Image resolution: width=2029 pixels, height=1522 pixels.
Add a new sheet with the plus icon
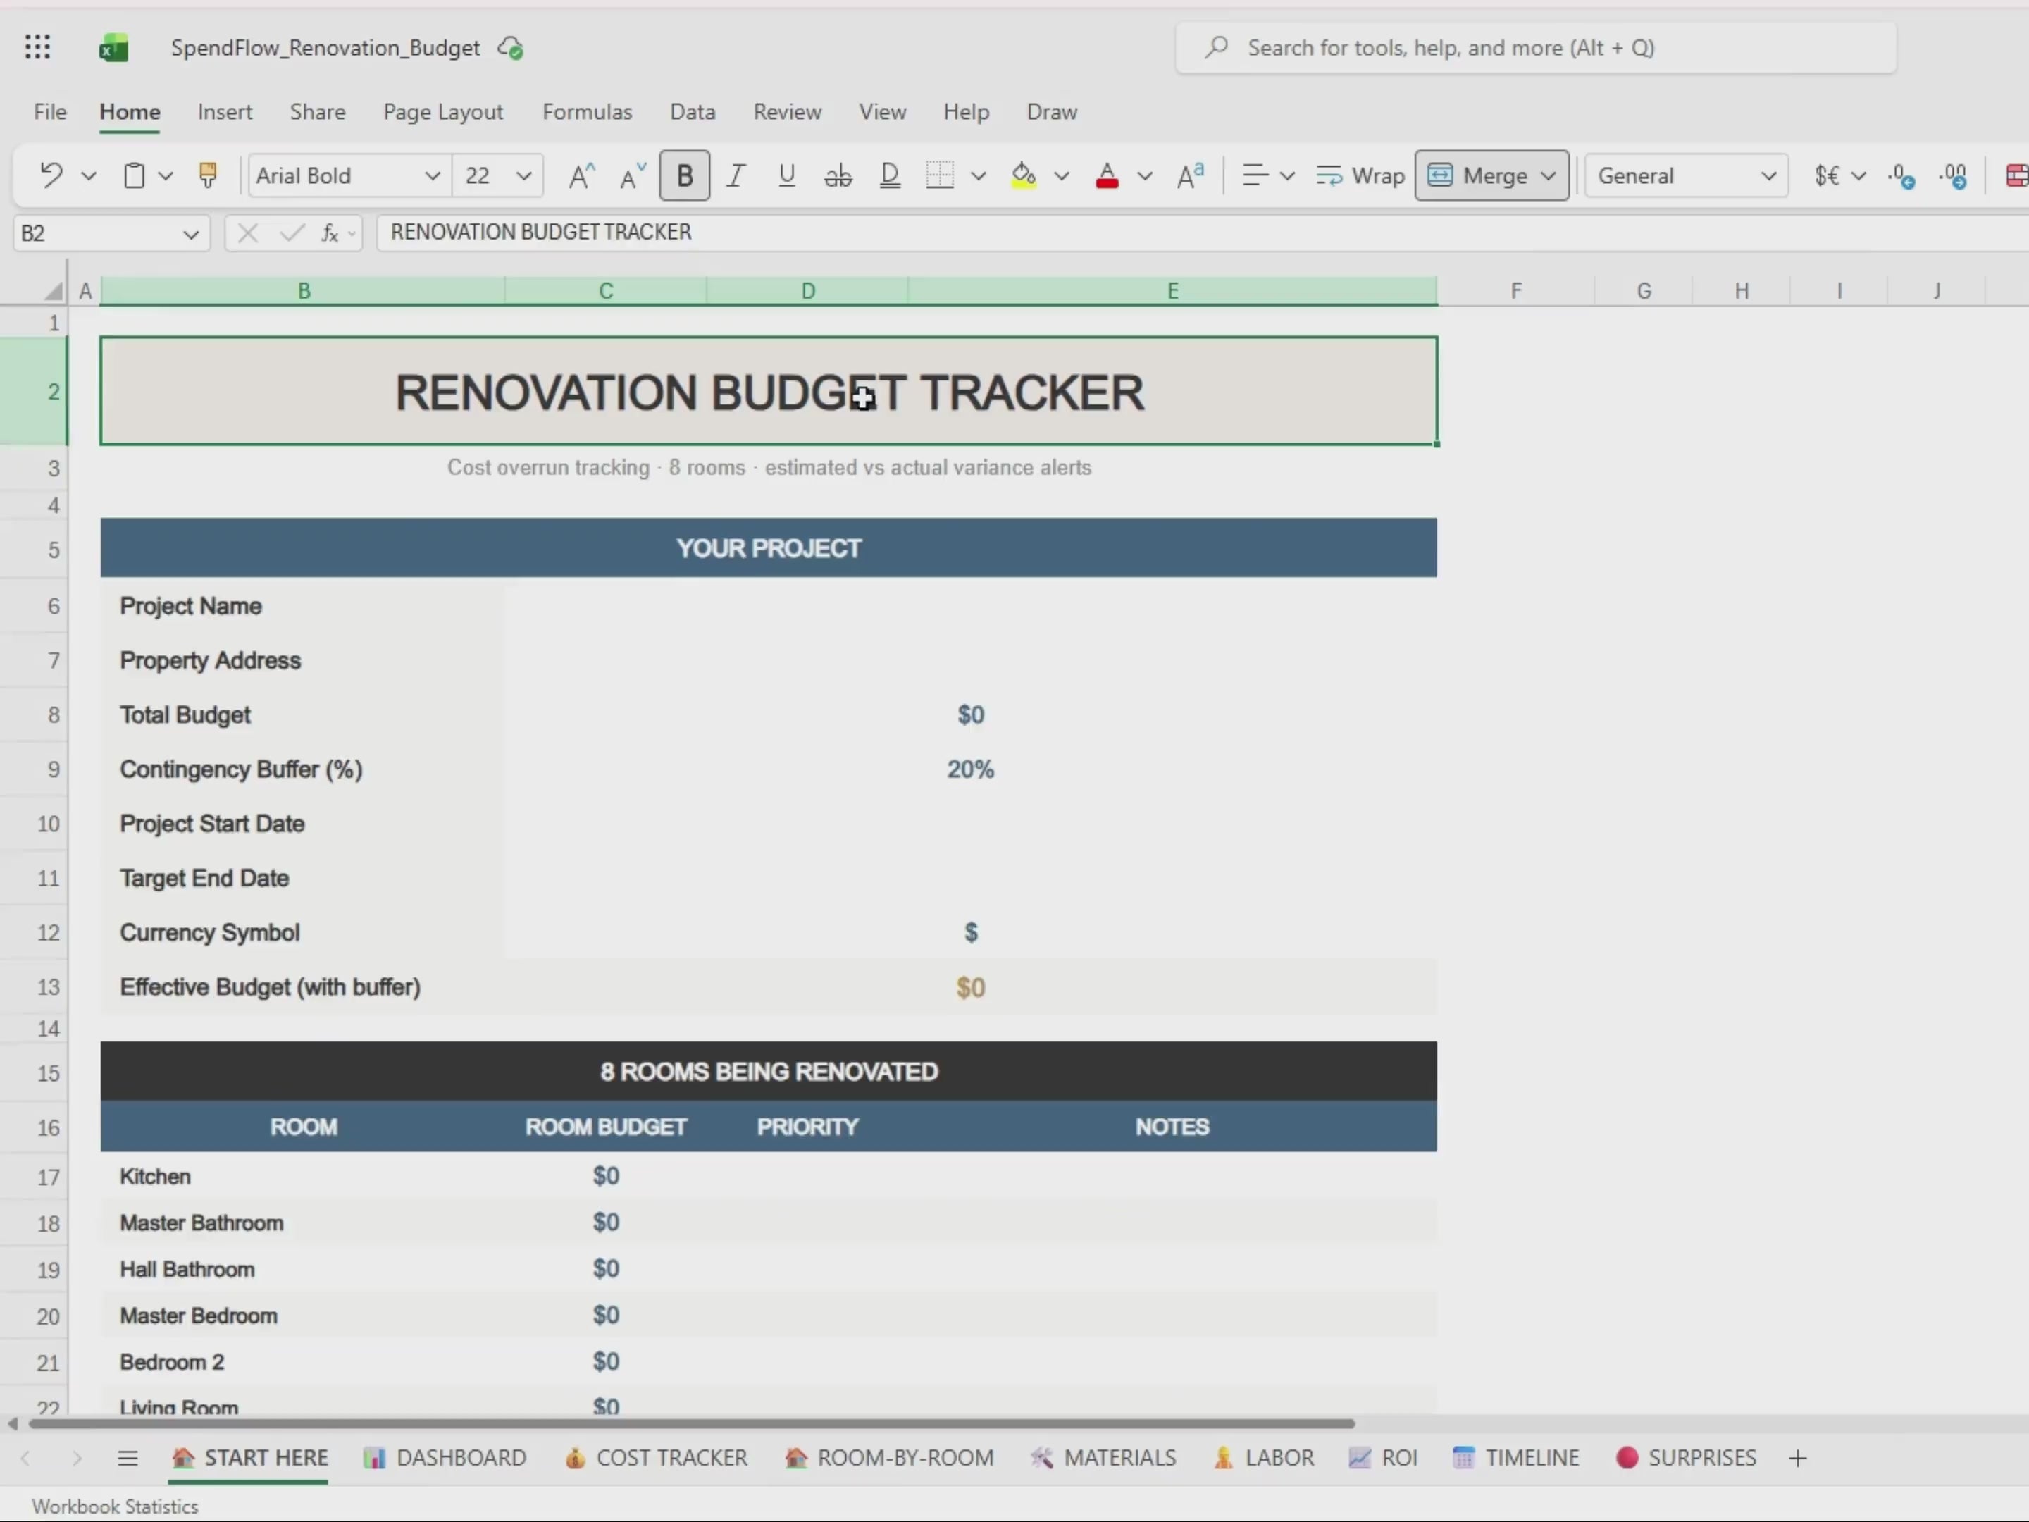pos(1798,1458)
